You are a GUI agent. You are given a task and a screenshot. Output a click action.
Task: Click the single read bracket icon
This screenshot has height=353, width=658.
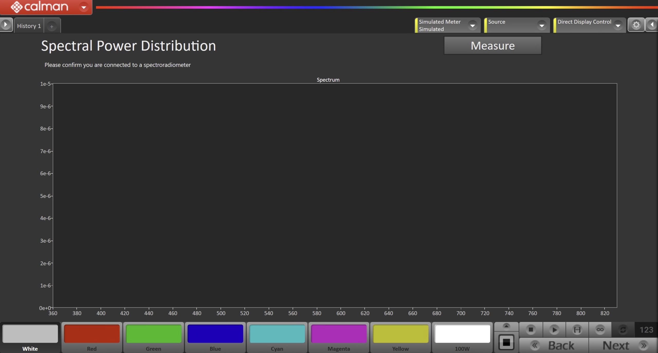tap(577, 330)
